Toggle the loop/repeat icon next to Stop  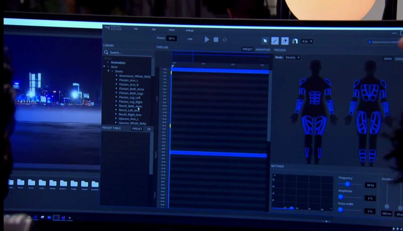[x=225, y=40]
